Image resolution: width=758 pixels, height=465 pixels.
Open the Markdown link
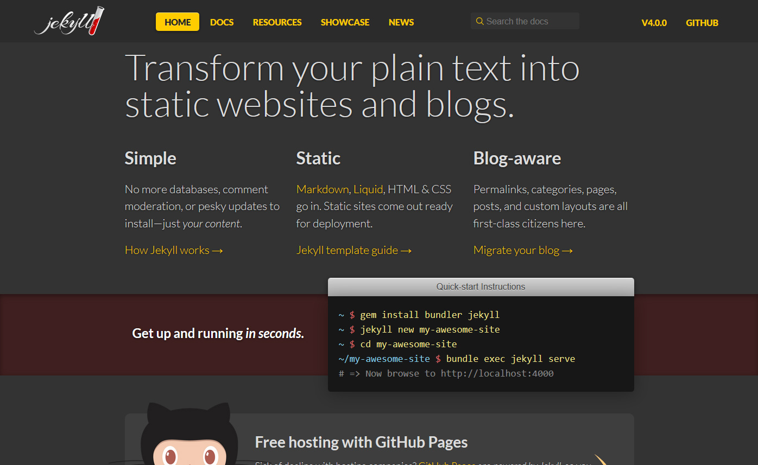[323, 189]
